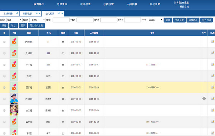Edit the student record named 111
Screen dimensions: 215x136
[212, 53]
